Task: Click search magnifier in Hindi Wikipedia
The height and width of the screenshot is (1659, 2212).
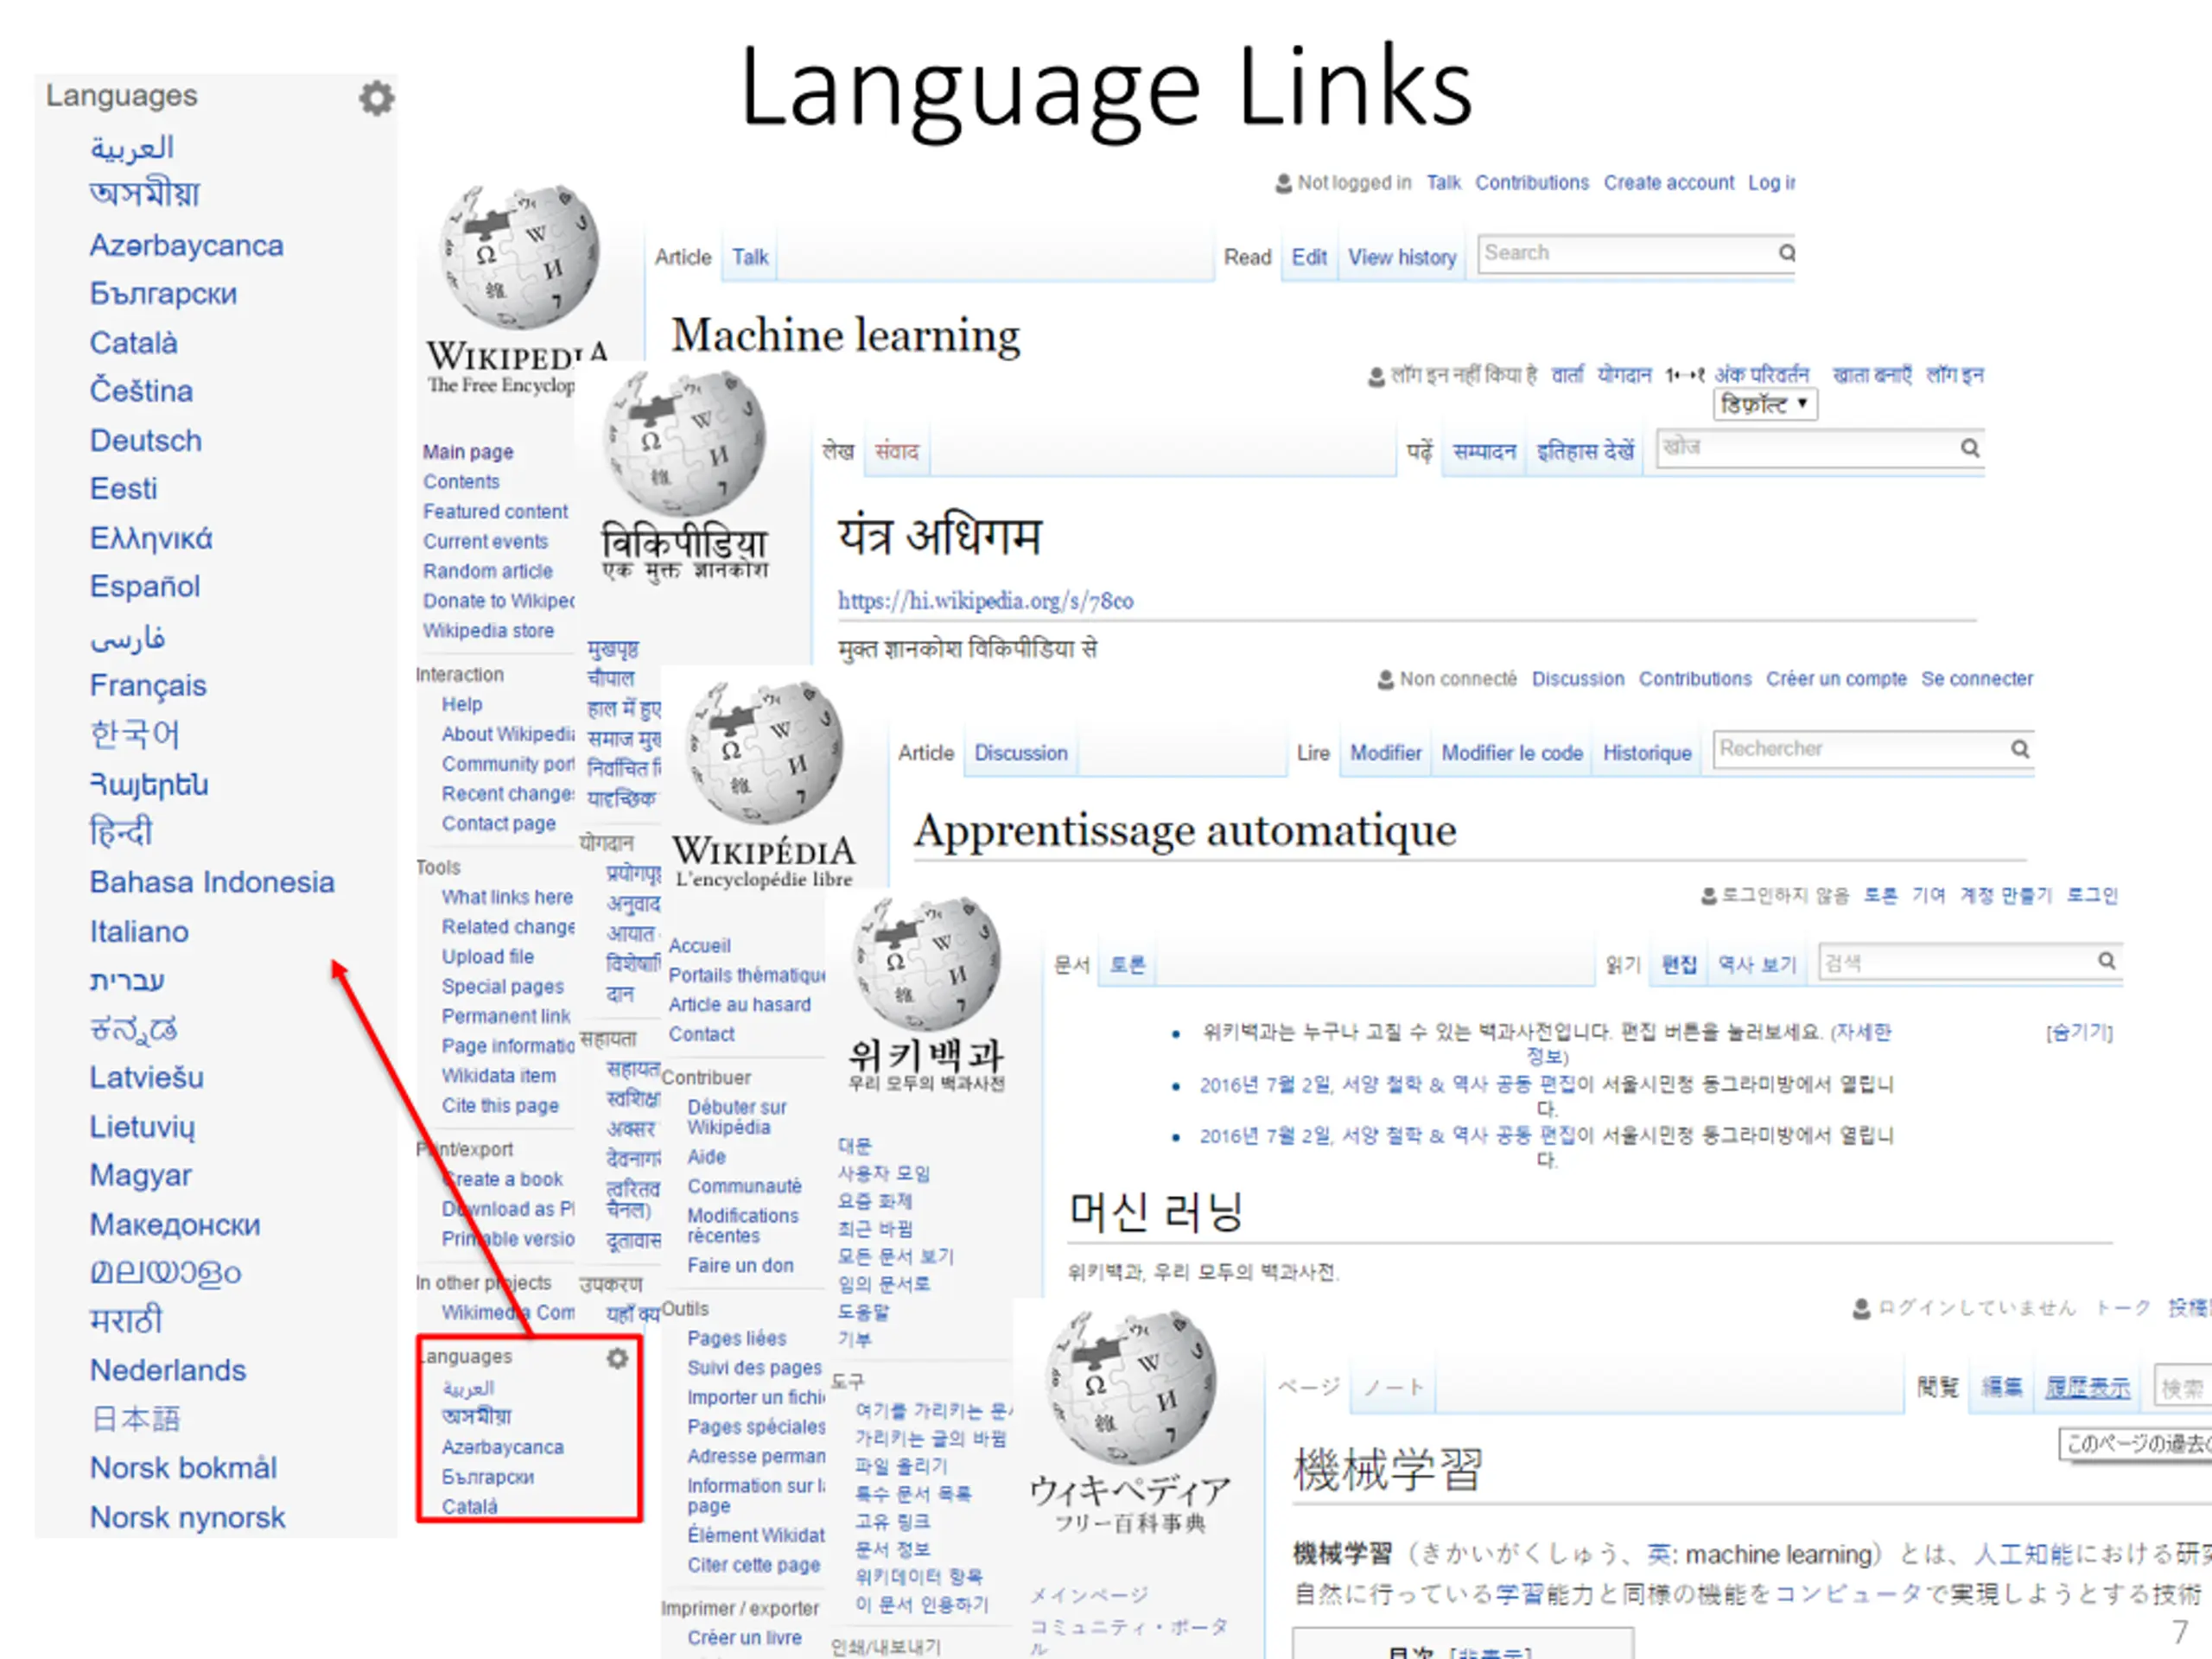Action: point(1969,448)
